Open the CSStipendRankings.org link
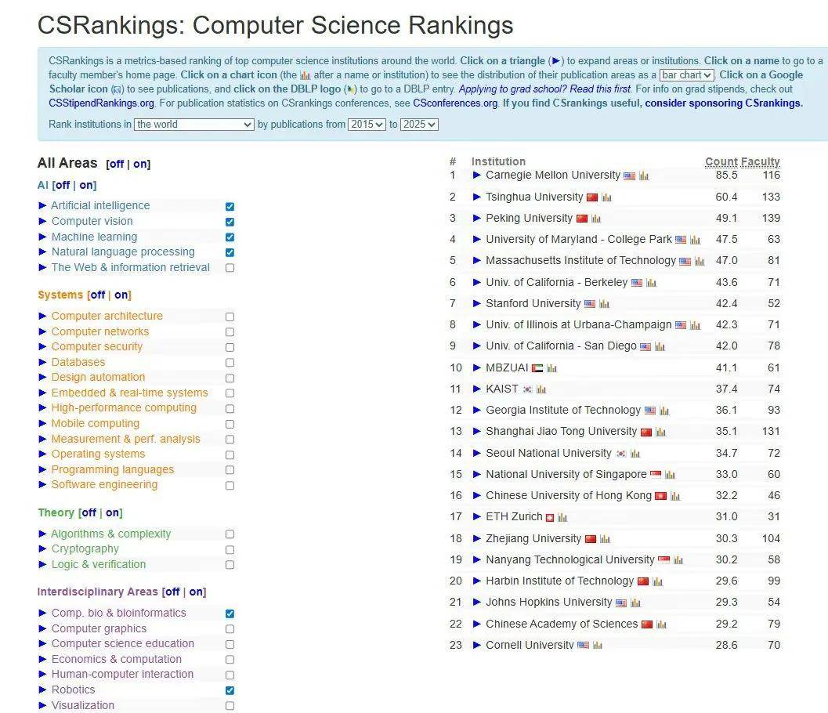Viewport: 828px width, 713px height. (101, 103)
